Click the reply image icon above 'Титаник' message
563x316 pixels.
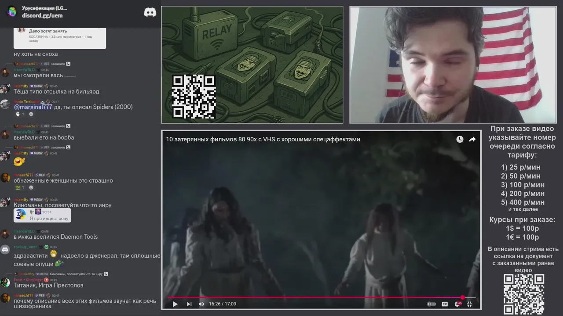pos(106,274)
